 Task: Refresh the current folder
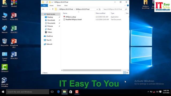(x=100, y=9)
